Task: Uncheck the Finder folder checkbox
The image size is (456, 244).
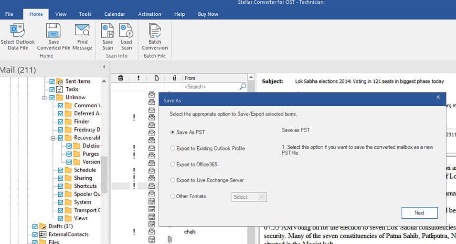Action: [x=61, y=122]
